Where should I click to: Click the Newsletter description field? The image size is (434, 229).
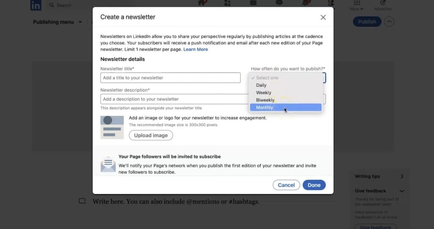tap(174, 99)
